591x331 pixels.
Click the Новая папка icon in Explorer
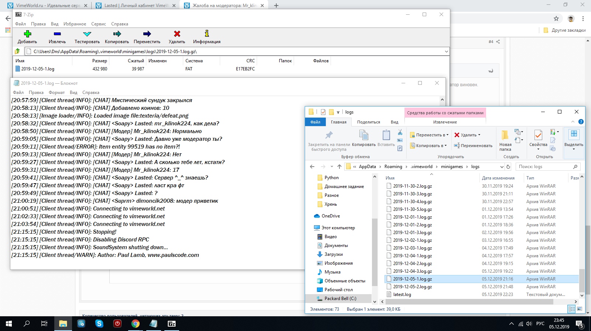tap(505, 135)
